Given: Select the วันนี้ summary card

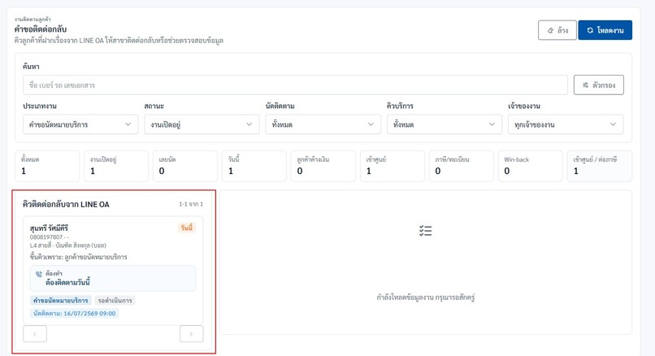Looking at the screenshot, I should tap(254, 166).
